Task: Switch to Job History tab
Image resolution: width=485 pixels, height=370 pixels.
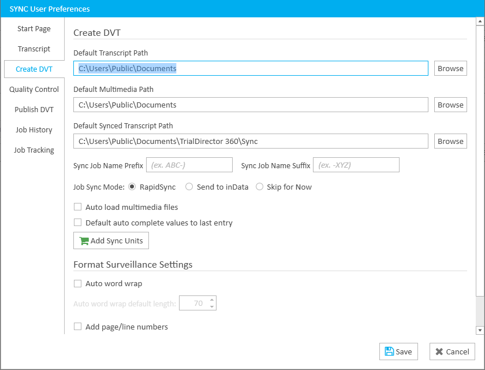Action: (x=34, y=129)
